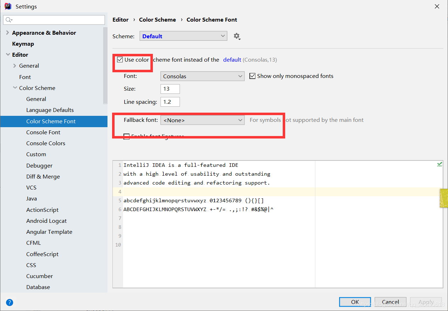Viewport: 448px width, 311px height.
Task: Click the help question mark icon
Action: (10, 302)
